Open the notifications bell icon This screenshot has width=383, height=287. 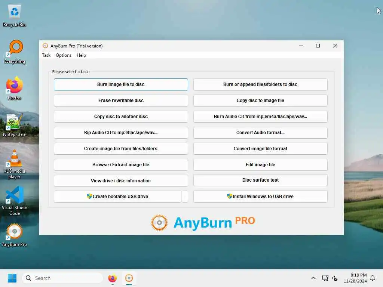click(373, 278)
